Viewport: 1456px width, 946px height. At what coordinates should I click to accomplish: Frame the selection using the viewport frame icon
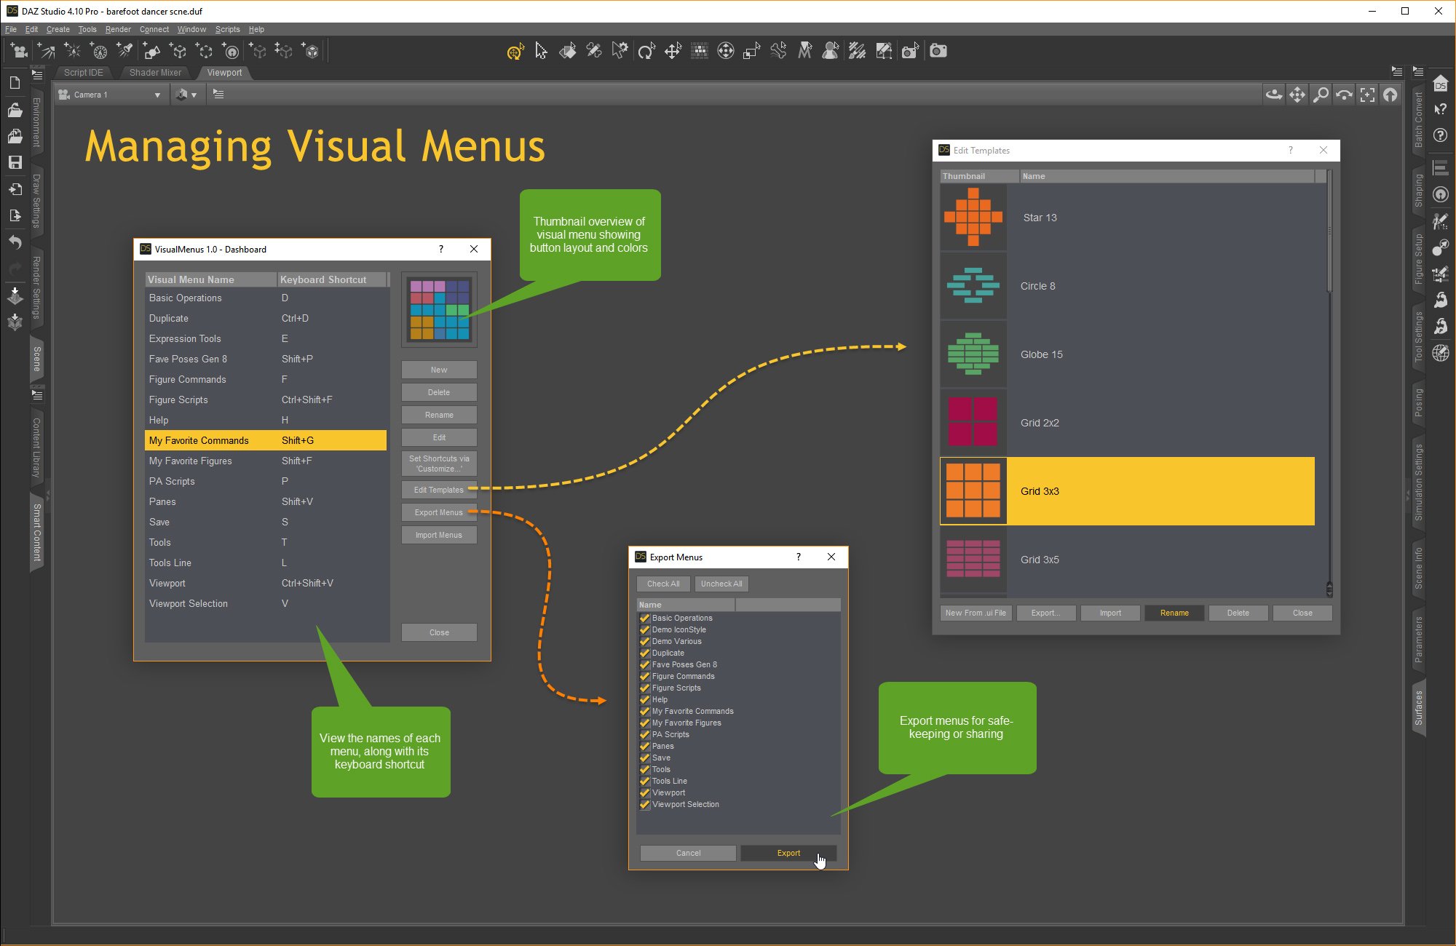pos(1367,94)
